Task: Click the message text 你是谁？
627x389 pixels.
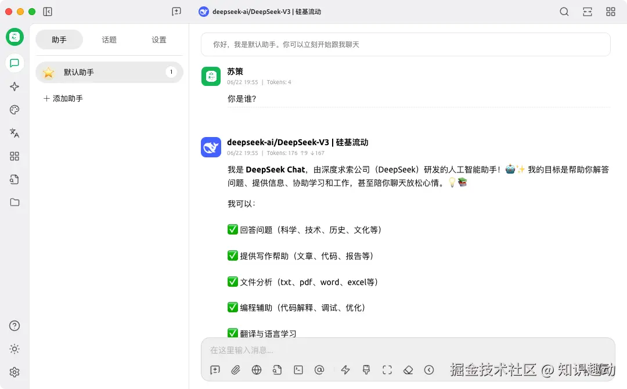Action: click(242, 99)
